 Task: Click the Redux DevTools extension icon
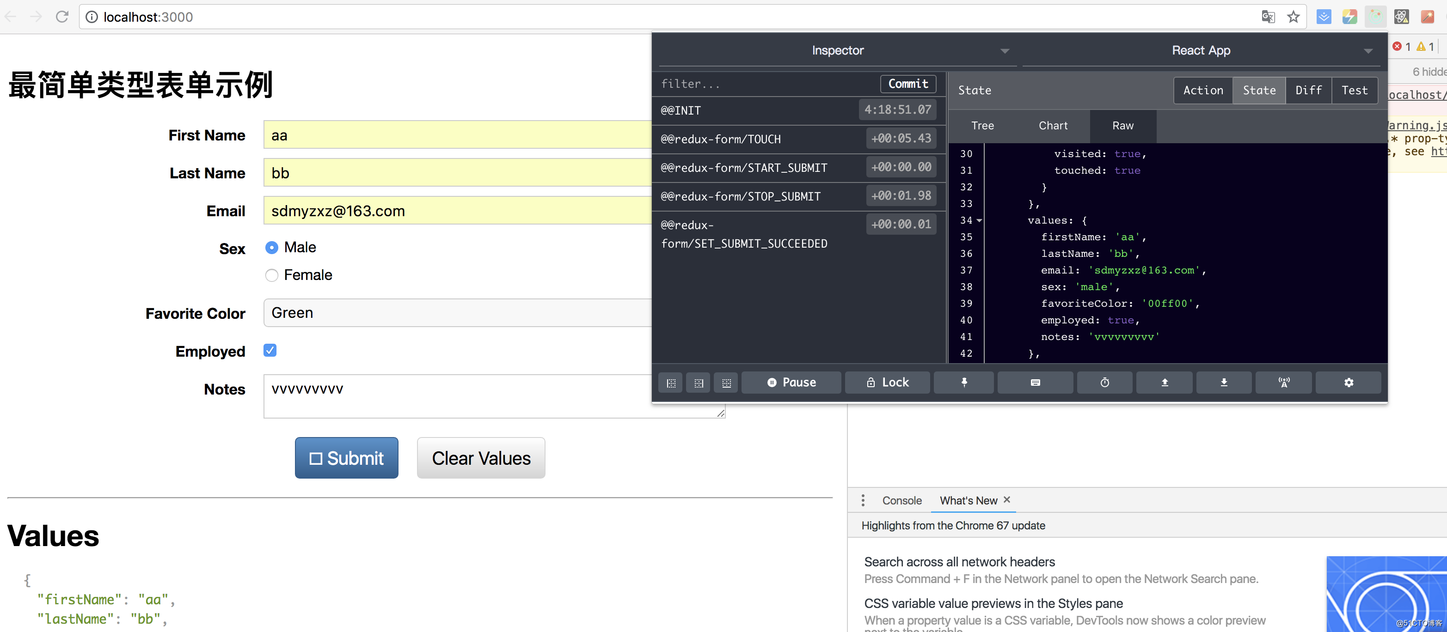click(x=1375, y=17)
